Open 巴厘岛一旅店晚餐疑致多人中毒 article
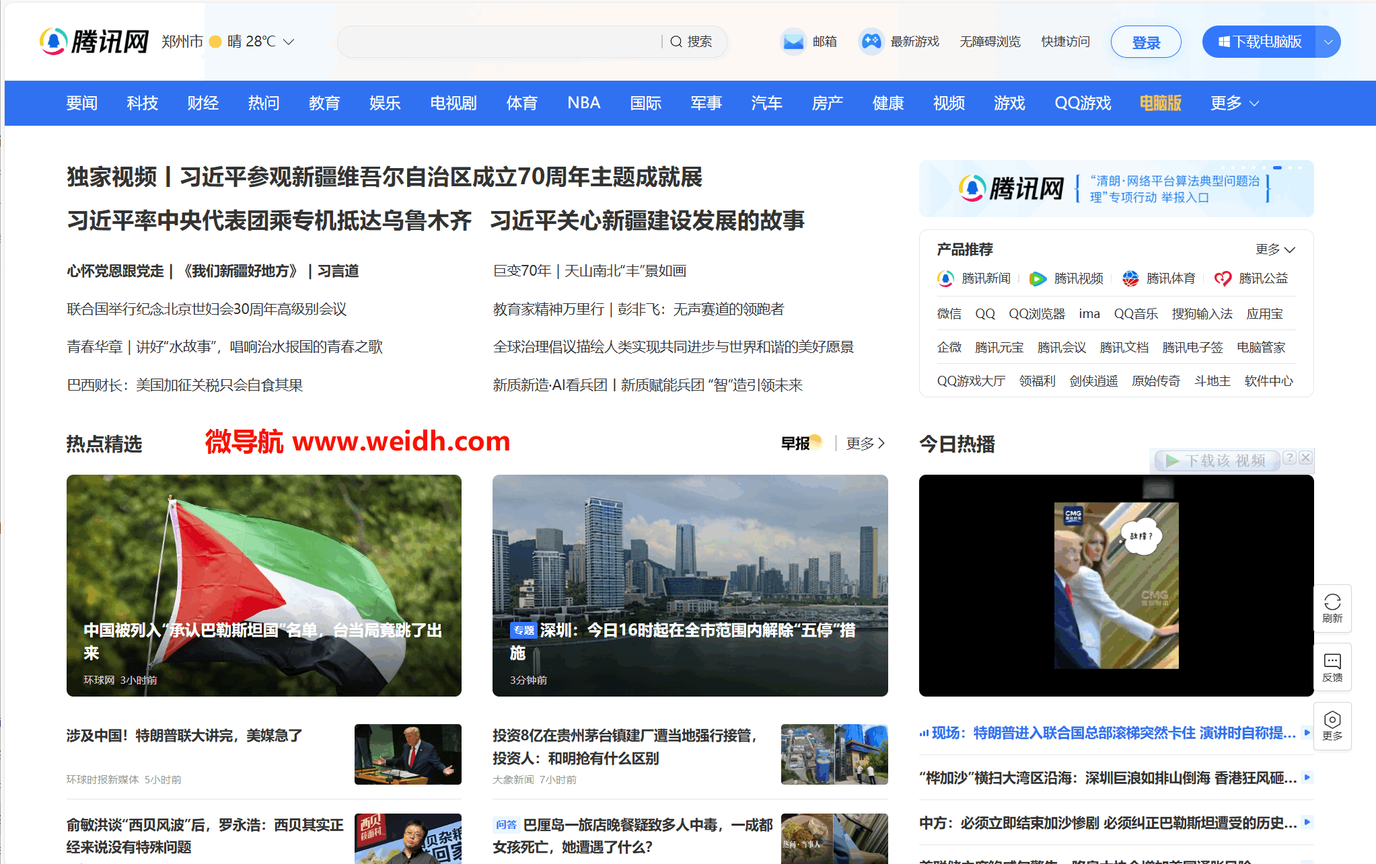The height and width of the screenshot is (864, 1376). click(632, 836)
